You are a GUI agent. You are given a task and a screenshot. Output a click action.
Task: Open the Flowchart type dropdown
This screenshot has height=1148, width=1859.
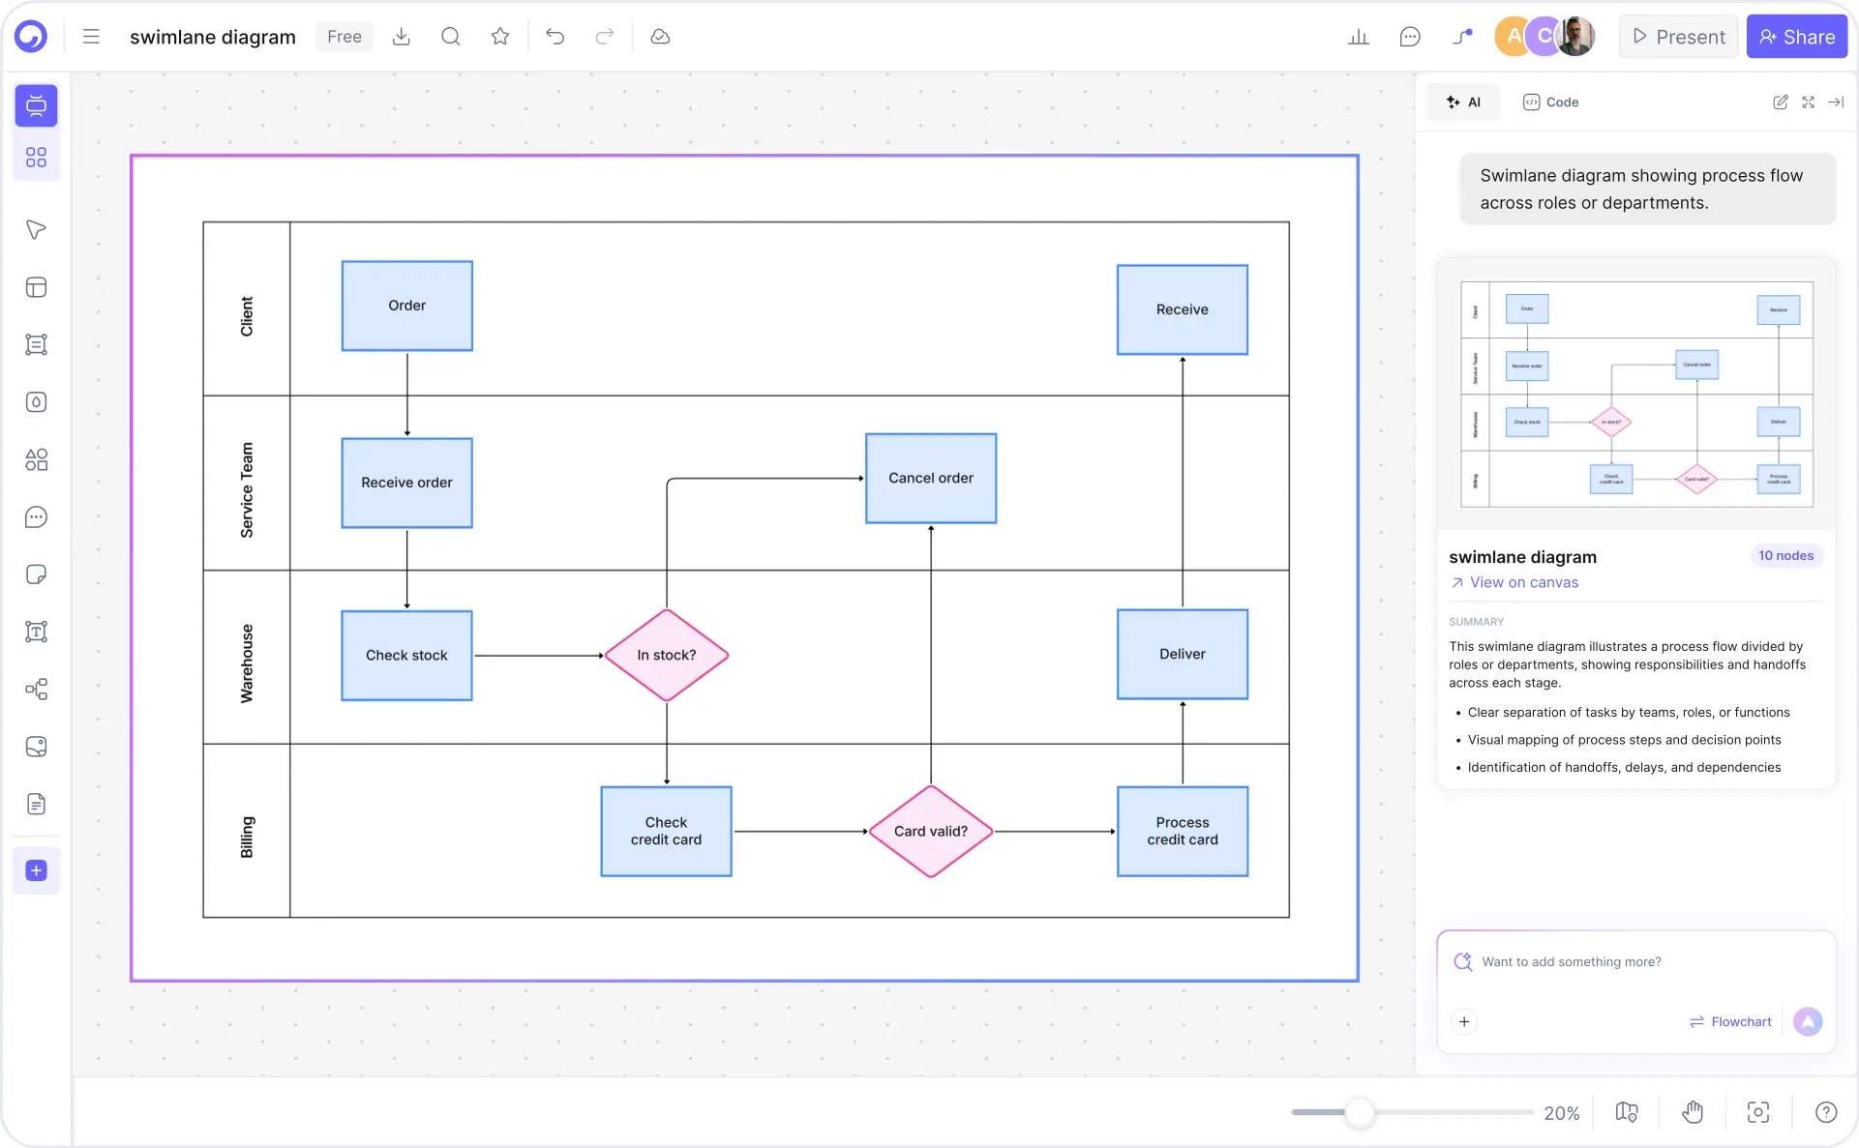point(1731,1021)
